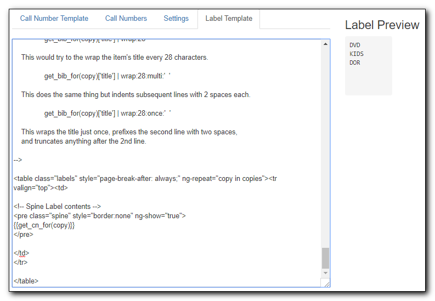
Task: Click the Label Preview heading
Action: pyautogui.click(x=382, y=25)
